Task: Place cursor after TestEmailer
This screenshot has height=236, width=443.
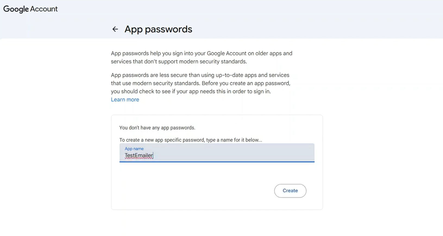Action: (x=153, y=155)
